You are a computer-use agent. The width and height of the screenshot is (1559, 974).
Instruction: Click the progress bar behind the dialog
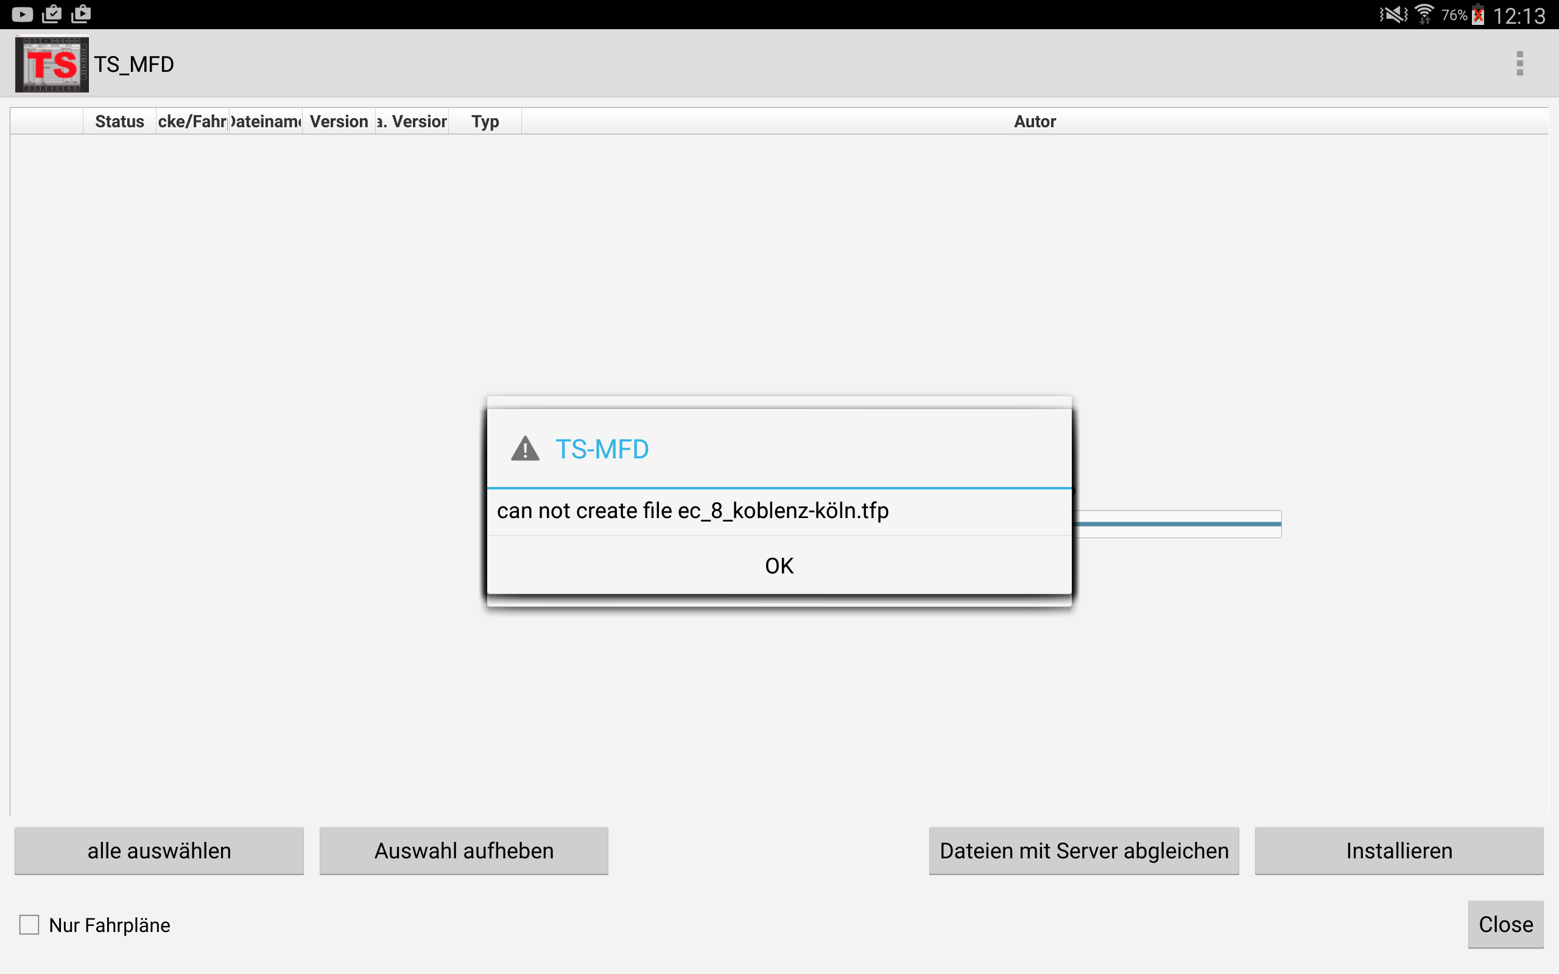[x=1178, y=524]
